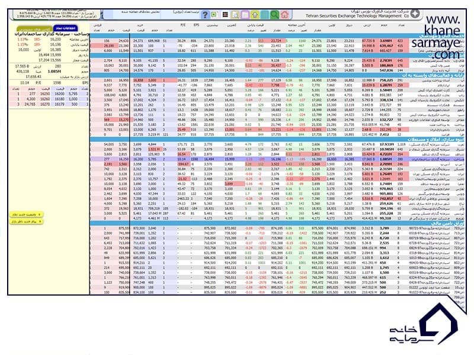Open the وضعیت جدید نماد yellow button
474x355 pixels.
pos(26,214)
